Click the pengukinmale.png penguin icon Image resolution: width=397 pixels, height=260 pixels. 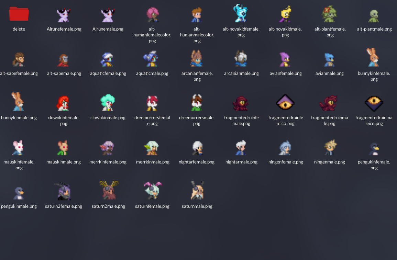click(19, 193)
